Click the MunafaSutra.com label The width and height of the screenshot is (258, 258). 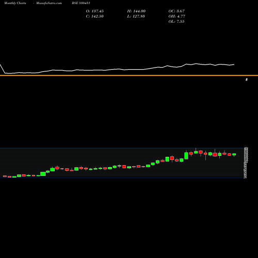tap(49, 3)
